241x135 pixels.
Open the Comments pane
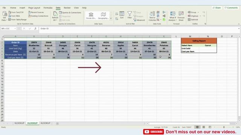coord(231,7)
